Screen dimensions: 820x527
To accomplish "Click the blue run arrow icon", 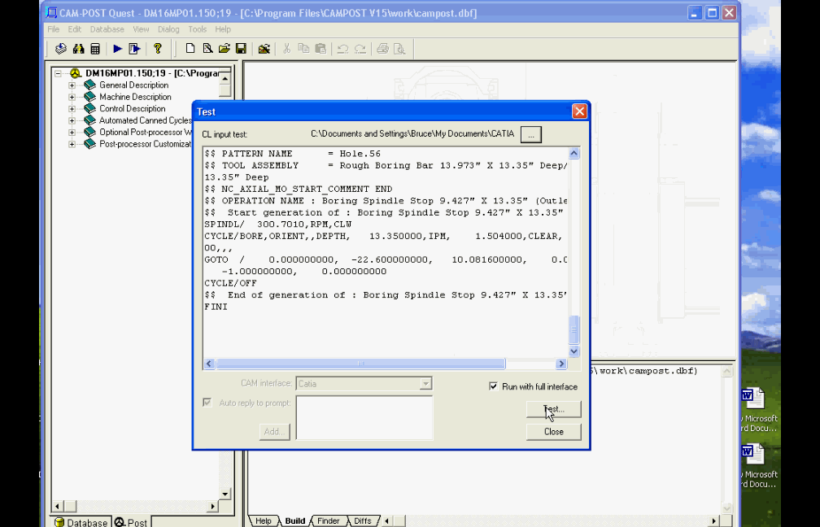I will click(118, 49).
